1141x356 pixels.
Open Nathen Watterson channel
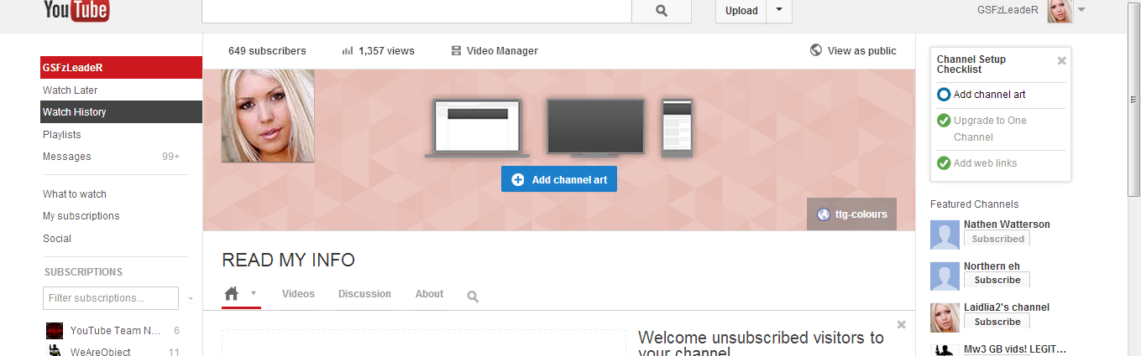(x=1007, y=224)
